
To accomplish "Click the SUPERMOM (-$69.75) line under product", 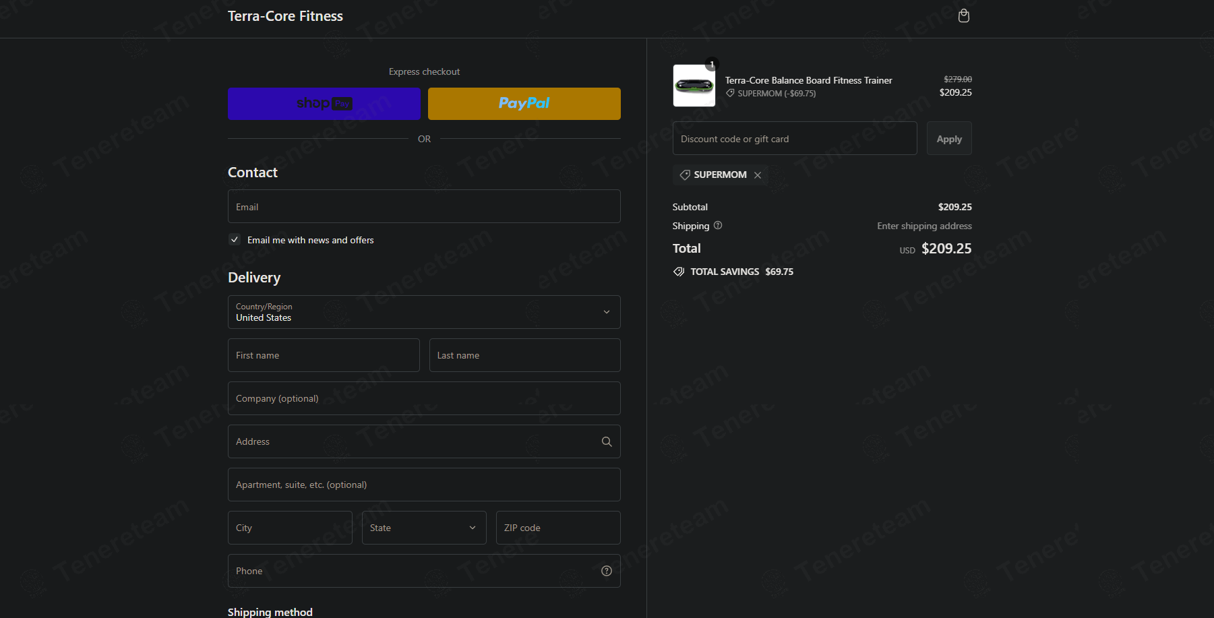I will 771,94.
